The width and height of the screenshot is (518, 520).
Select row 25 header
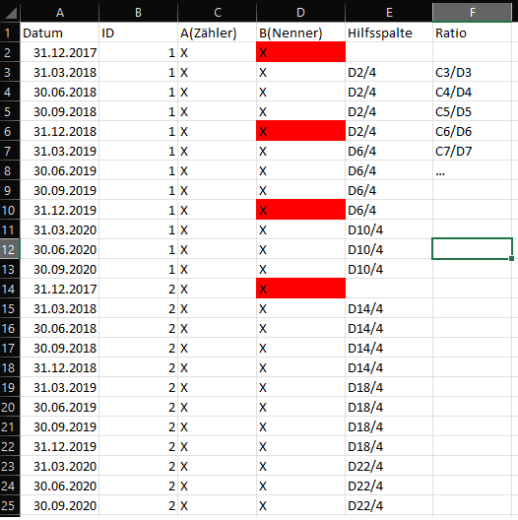tap(10, 506)
